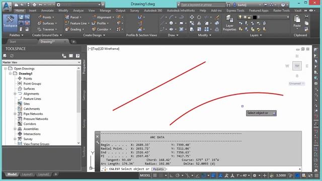This screenshot has height=181, width=322.
Task: Expand the Alignments tree node
Action: 15,94
